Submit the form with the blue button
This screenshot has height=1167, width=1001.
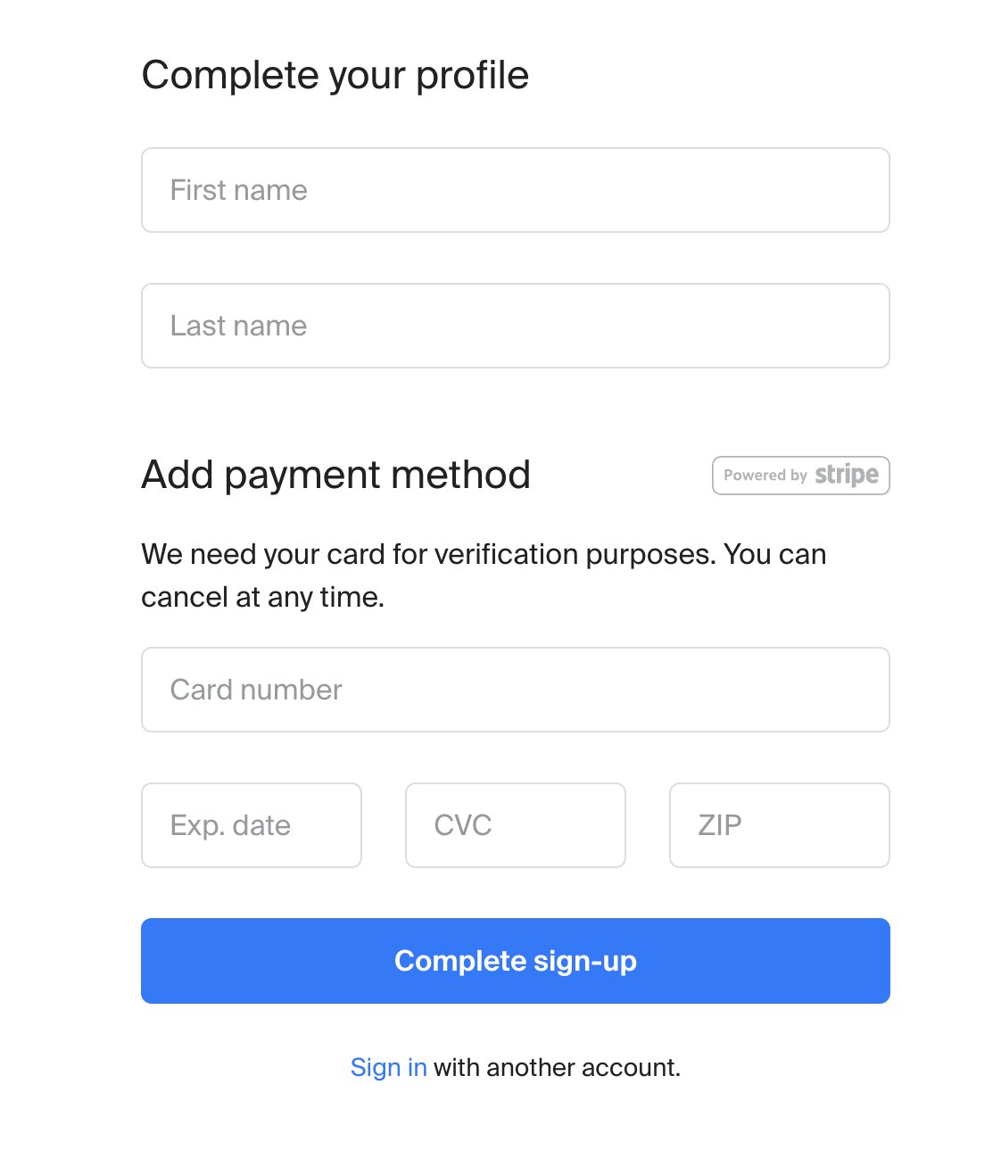pos(515,961)
